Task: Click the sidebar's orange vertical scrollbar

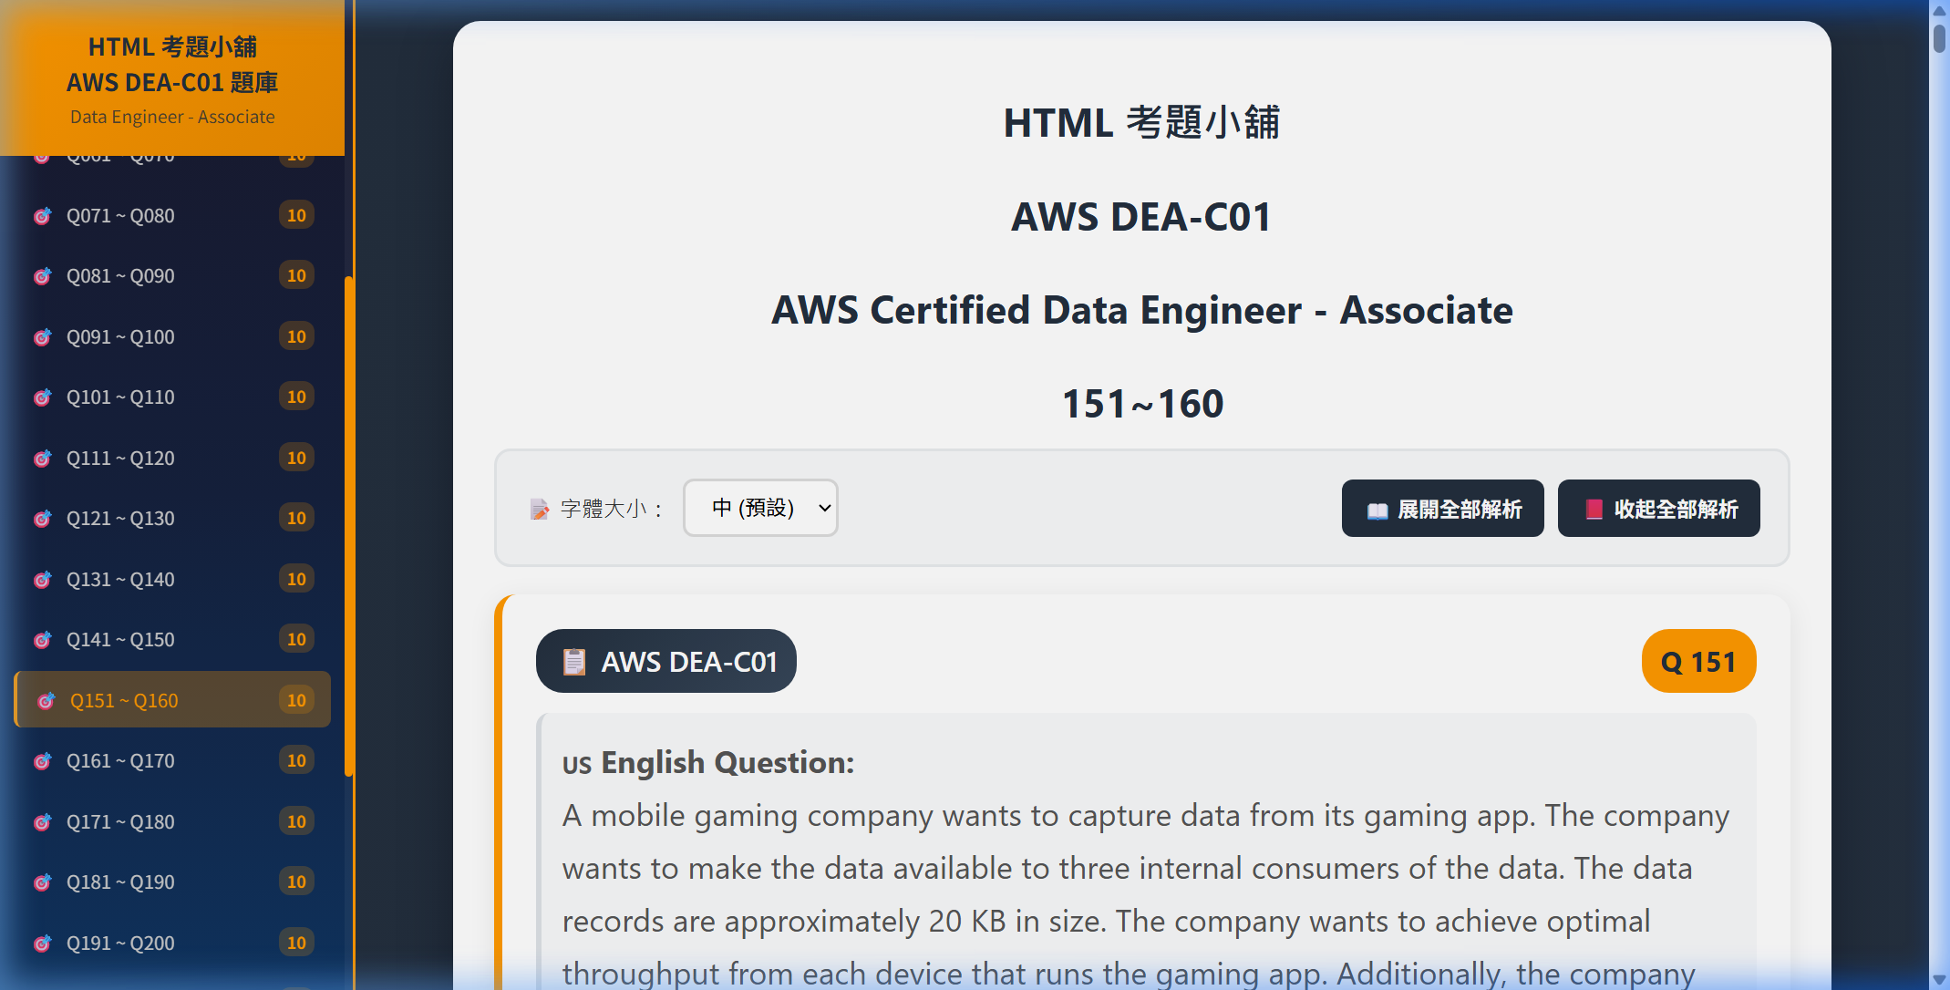Action: click(349, 526)
